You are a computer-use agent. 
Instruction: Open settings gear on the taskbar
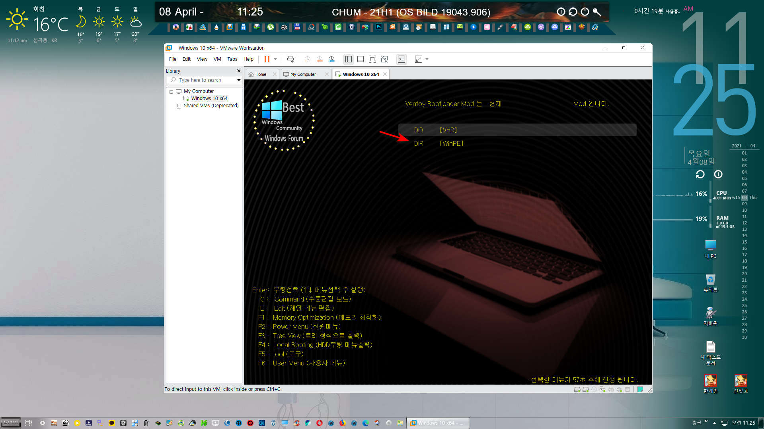pyautogui.click(x=43, y=423)
